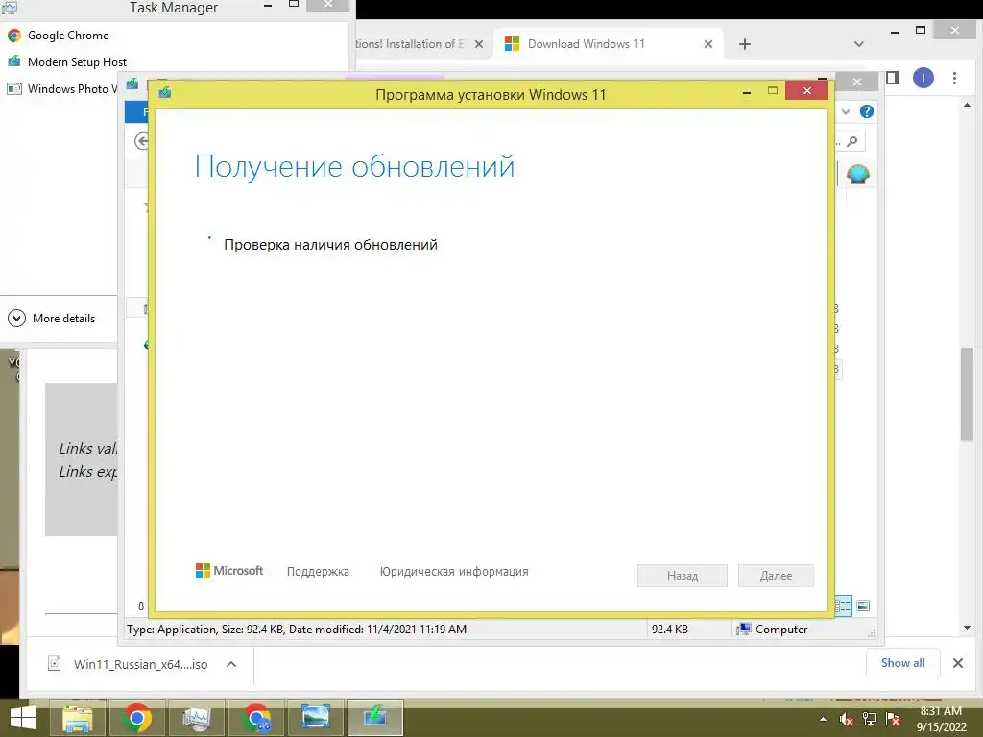Minimize the Windows 11 setup window
The height and width of the screenshot is (737, 983).
[747, 91]
